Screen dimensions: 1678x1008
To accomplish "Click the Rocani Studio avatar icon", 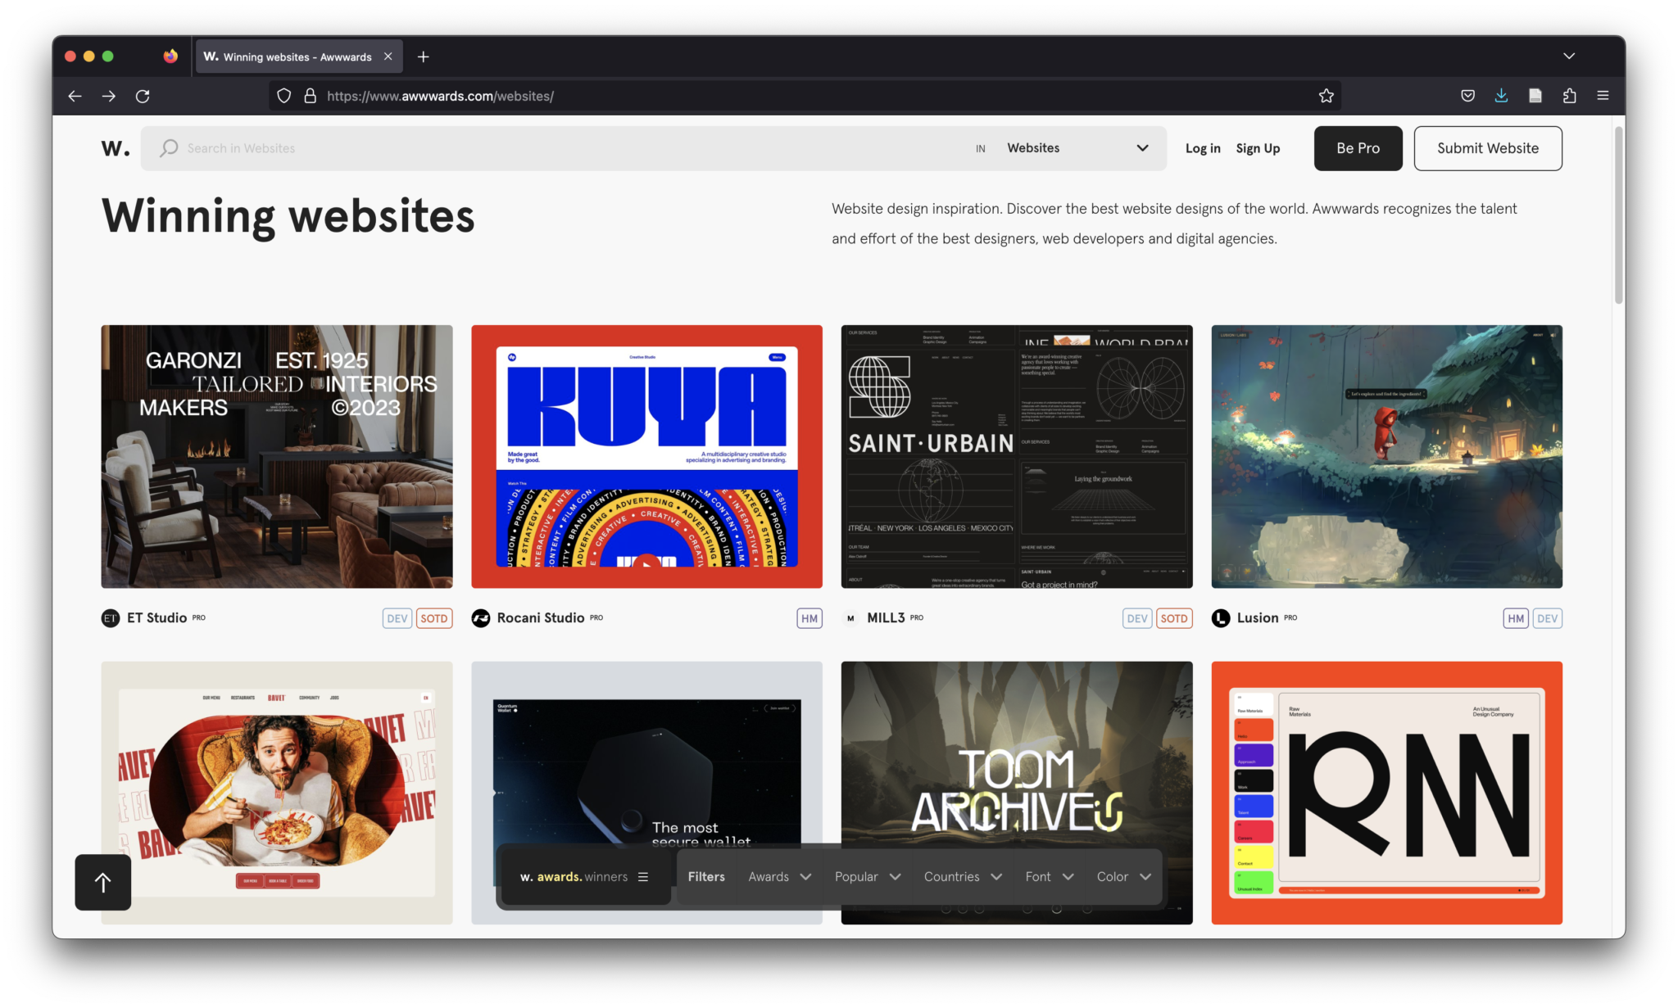I will (x=481, y=618).
